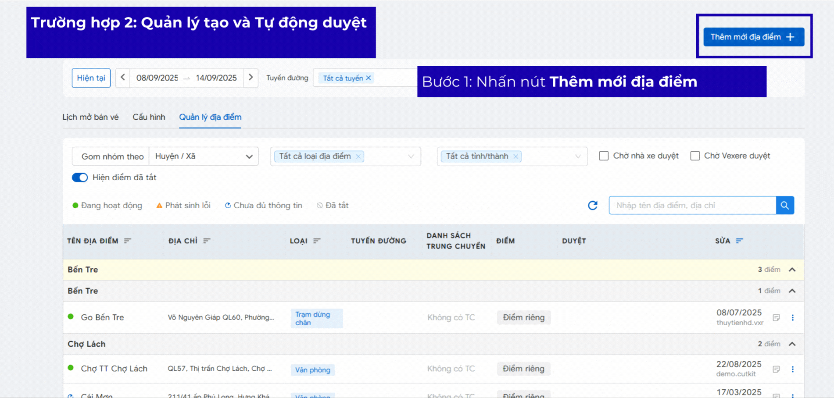Toggle the Hiện điểm đã tắt switch
834x398 pixels.
point(80,178)
